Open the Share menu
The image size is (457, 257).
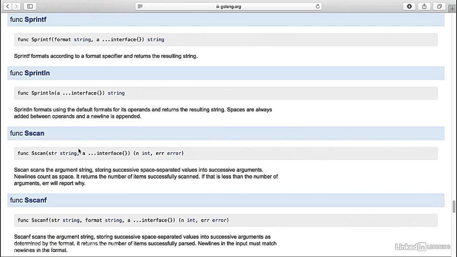click(424, 6)
